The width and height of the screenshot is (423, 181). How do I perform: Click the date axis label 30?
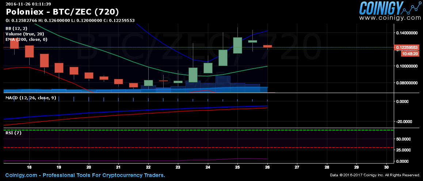(386, 167)
